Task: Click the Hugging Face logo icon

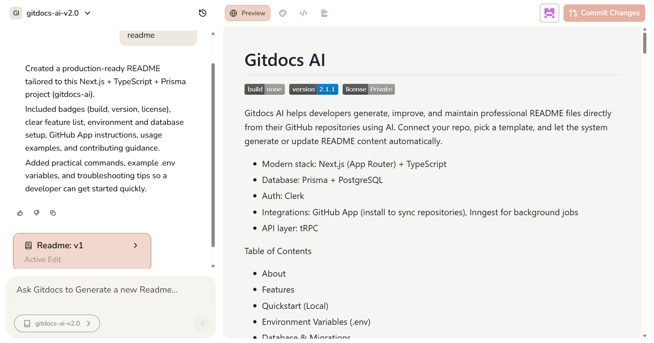Action: (x=549, y=13)
